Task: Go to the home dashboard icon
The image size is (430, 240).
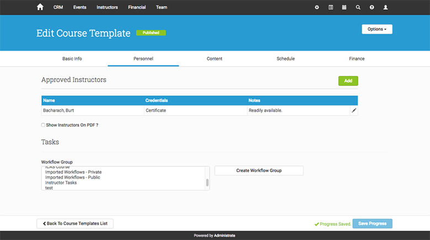Action: tap(40, 7)
